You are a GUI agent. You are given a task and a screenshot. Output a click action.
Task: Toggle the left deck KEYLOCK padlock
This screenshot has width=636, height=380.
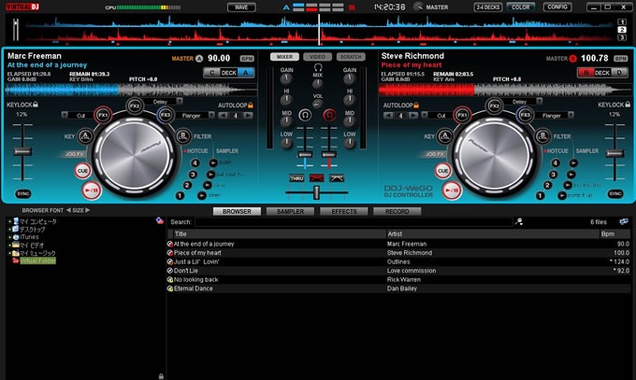pos(36,105)
